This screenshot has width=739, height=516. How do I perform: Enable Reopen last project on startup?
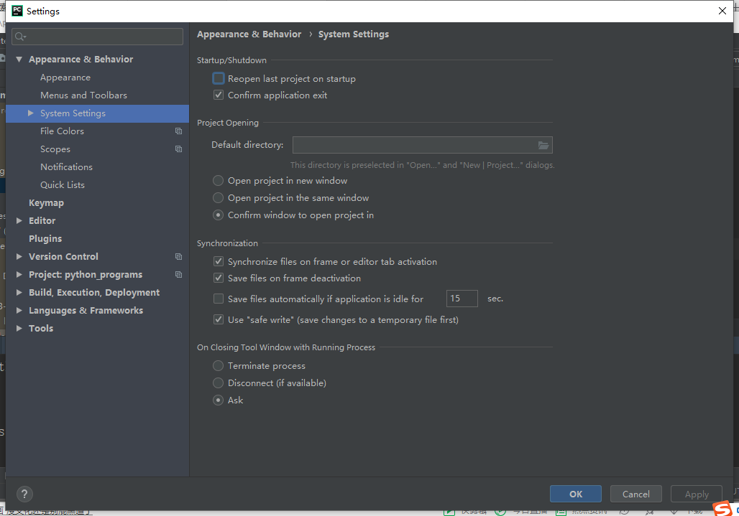(x=219, y=78)
